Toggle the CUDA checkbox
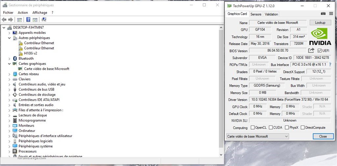 271,128
